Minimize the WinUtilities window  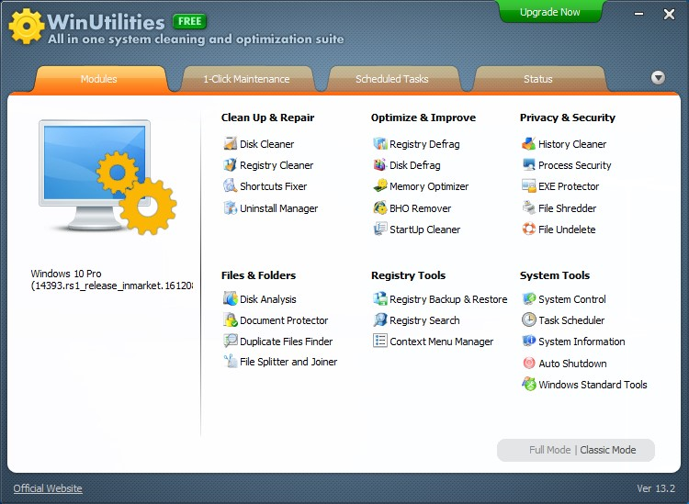coord(638,14)
